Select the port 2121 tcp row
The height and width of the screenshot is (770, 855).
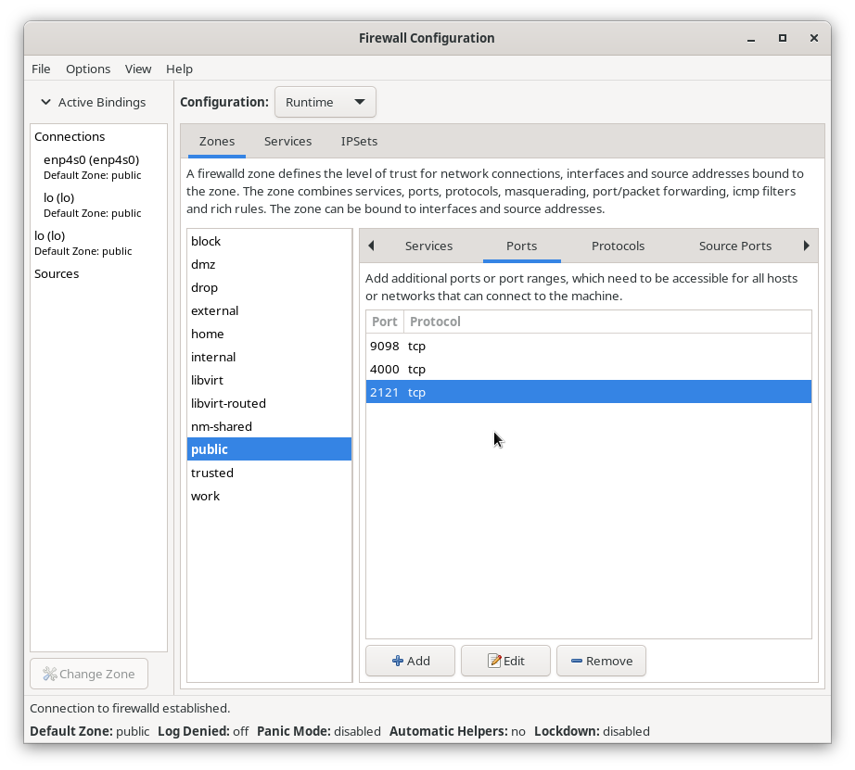[588, 392]
